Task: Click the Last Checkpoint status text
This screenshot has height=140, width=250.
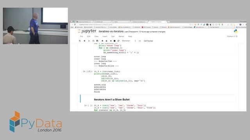Action: point(145,32)
